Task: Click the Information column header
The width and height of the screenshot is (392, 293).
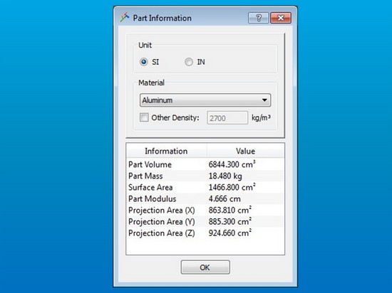Action: pos(166,151)
